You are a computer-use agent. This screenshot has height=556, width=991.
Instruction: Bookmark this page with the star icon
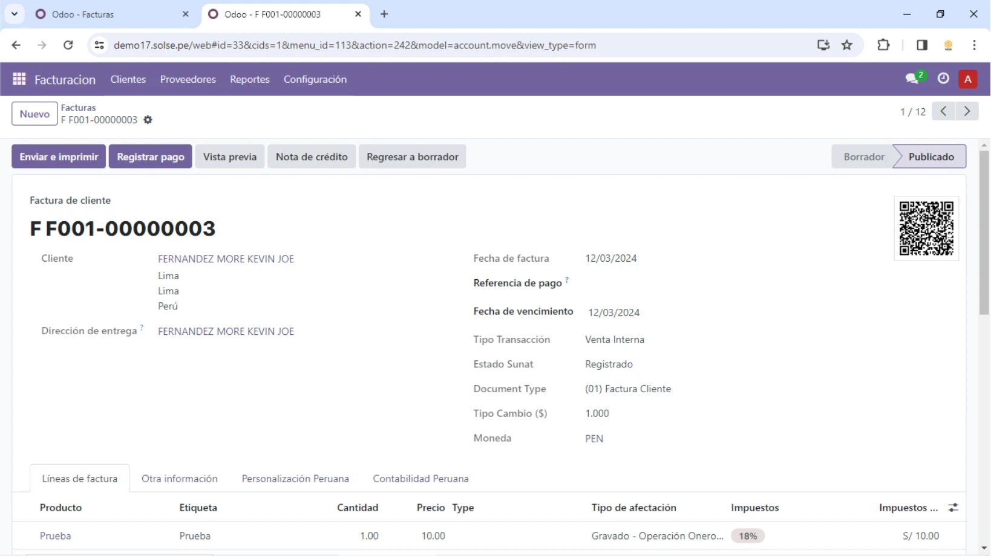coord(847,45)
